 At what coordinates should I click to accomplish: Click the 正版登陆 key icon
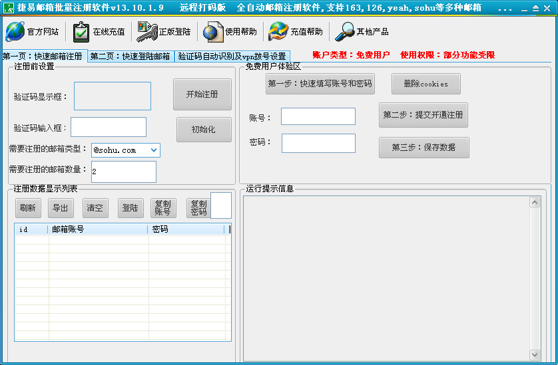[x=146, y=31]
